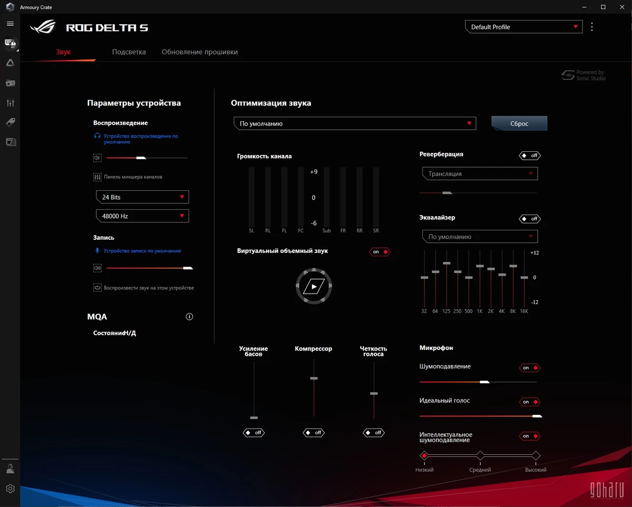Switch to Обновление прошивки tab
The height and width of the screenshot is (507, 632).
click(x=200, y=52)
